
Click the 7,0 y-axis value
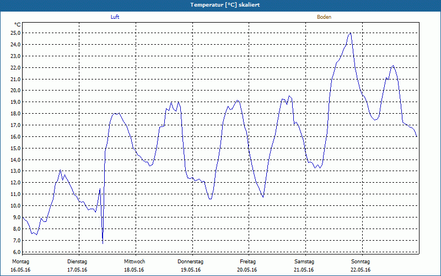tap(17, 240)
